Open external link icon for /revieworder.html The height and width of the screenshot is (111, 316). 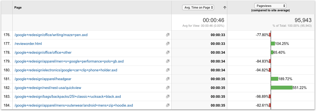(x=168, y=44)
